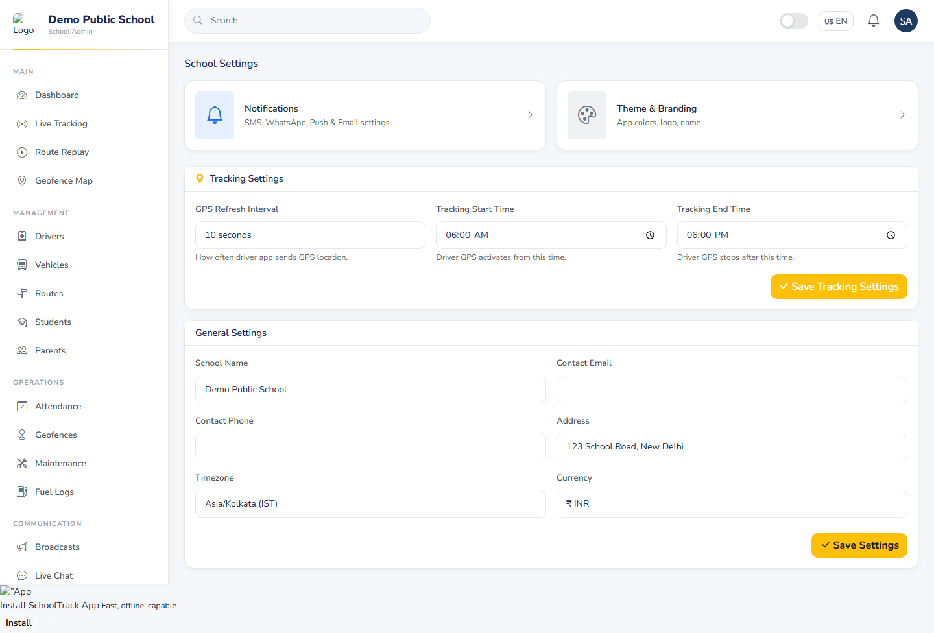Viewport: 934px width, 633px height.
Task: Click the Geofences marker icon
Action: 22,435
